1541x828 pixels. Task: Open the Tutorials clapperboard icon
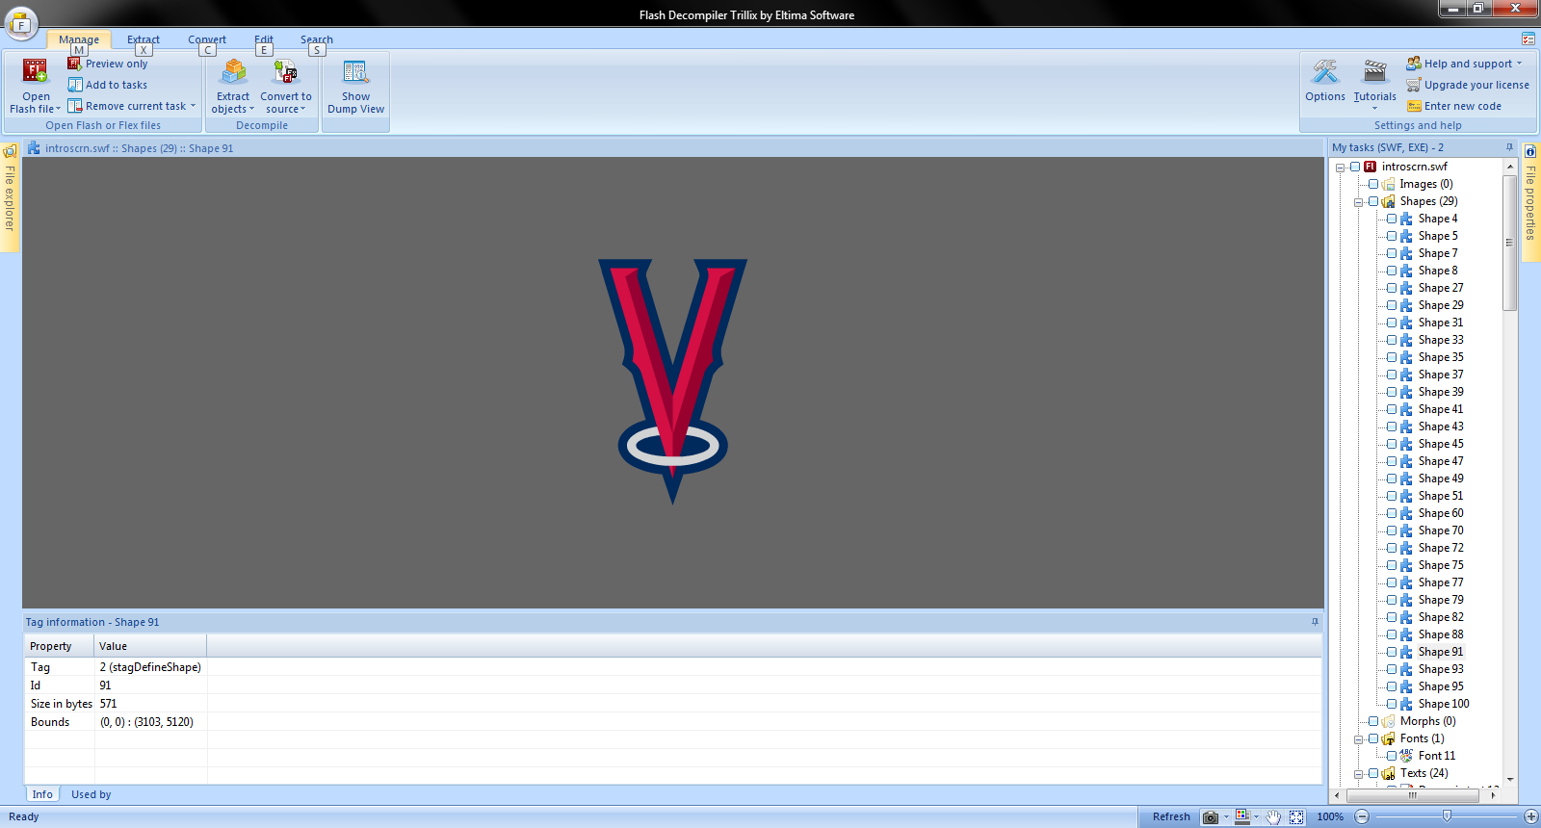(1374, 73)
